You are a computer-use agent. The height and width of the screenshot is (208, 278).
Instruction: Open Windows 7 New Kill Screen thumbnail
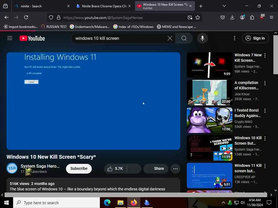[x=209, y=65]
